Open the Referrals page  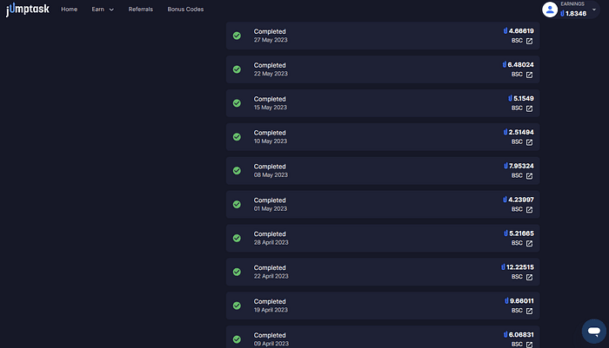pos(141,10)
